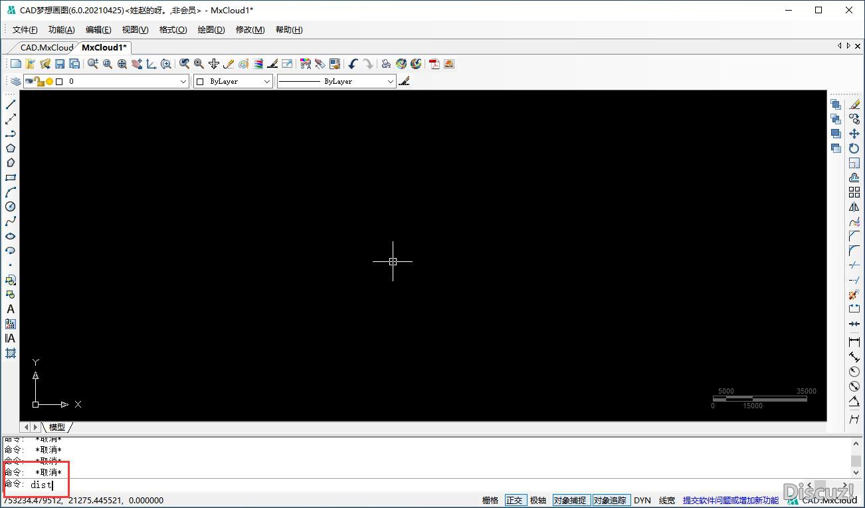Select the Erase tool in right toolbar

(x=854, y=104)
